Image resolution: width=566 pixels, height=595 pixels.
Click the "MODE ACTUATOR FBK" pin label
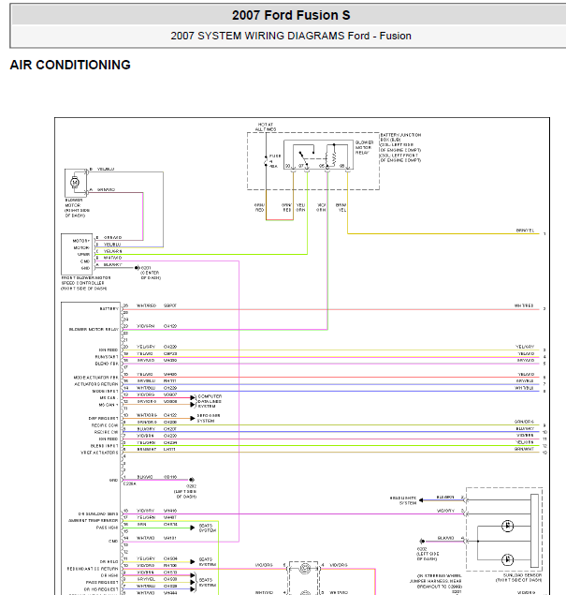[x=95, y=378]
